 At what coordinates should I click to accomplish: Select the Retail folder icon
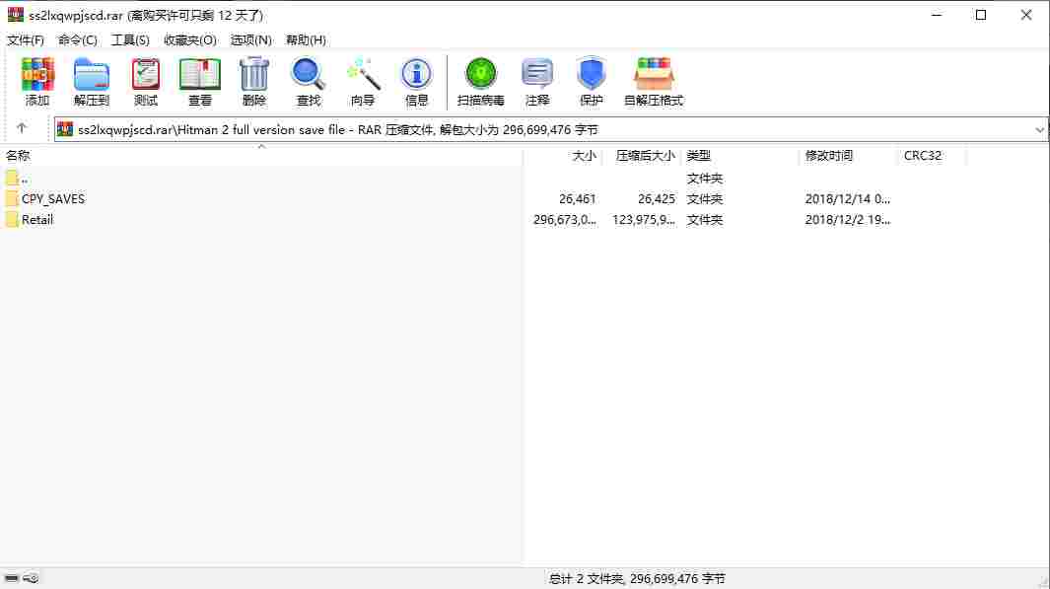[x=12, y=220]
